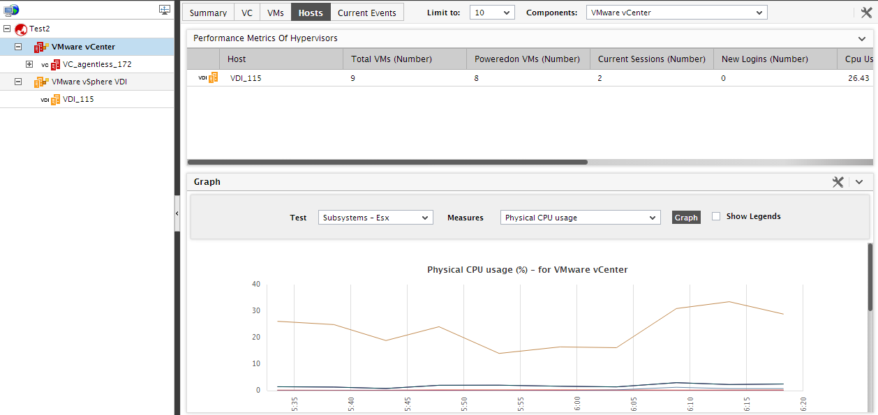Open the Current Events tab
878x415 pixels.
tap(367, 13)
